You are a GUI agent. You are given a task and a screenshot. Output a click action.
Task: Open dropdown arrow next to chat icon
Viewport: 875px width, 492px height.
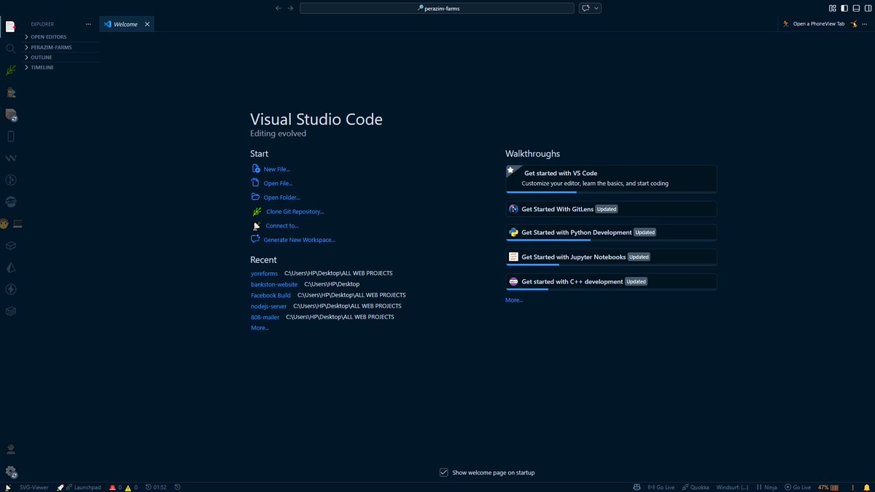click(596, 8)
